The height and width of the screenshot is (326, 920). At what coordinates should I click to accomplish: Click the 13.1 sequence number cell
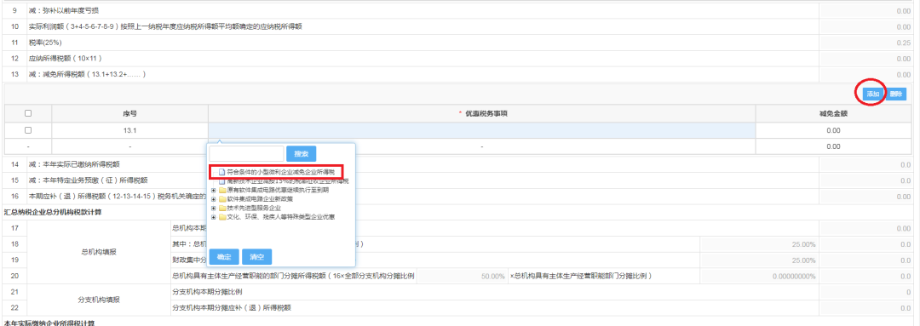click(x=129, y=130)
